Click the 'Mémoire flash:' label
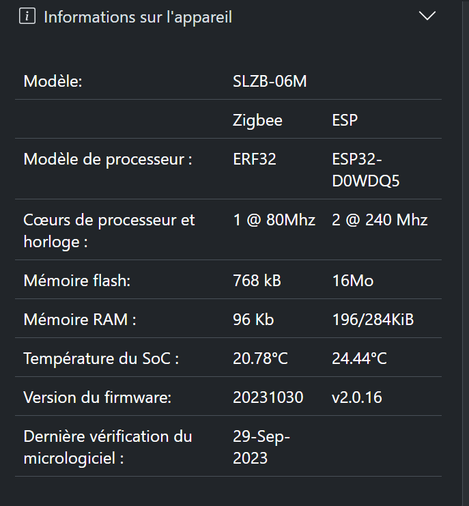469x506 pixels. (77, 281)
